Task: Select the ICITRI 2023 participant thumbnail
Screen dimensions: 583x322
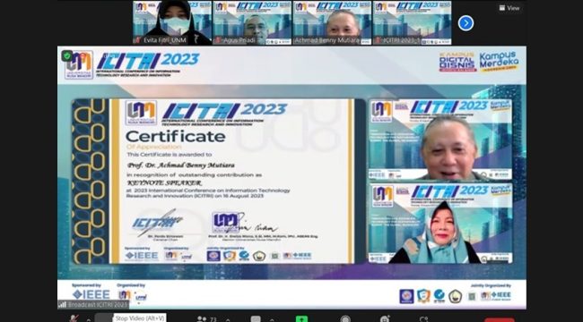Action: tap(412, 22)
